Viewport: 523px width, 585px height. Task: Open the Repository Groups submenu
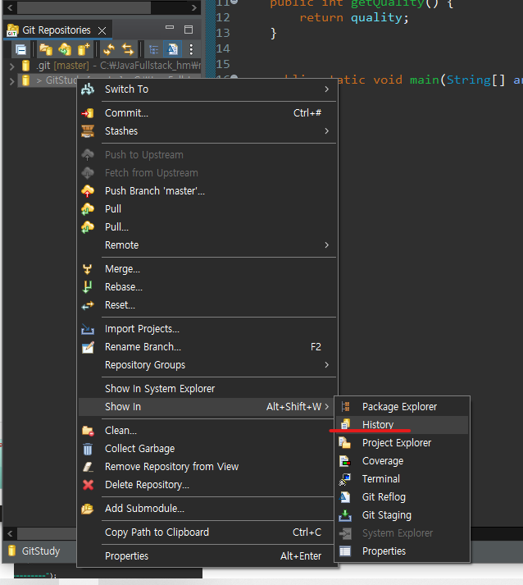coord(207,365)
